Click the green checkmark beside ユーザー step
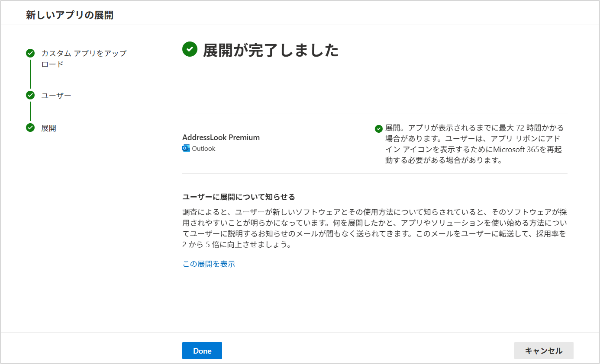The image size is (600, 364). pos(30,95)
